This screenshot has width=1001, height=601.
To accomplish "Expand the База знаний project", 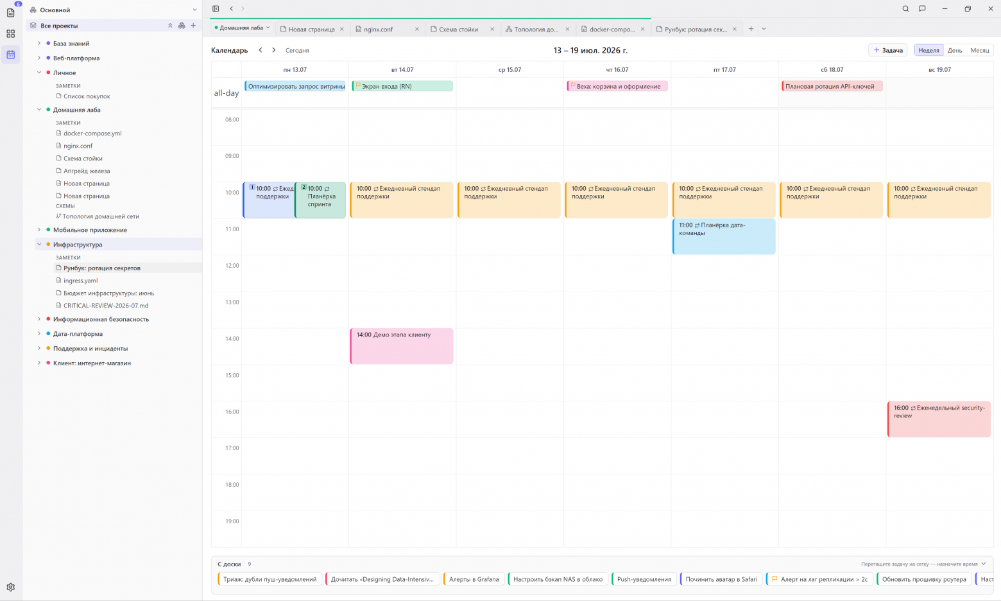I will click(x=39, y=43).
